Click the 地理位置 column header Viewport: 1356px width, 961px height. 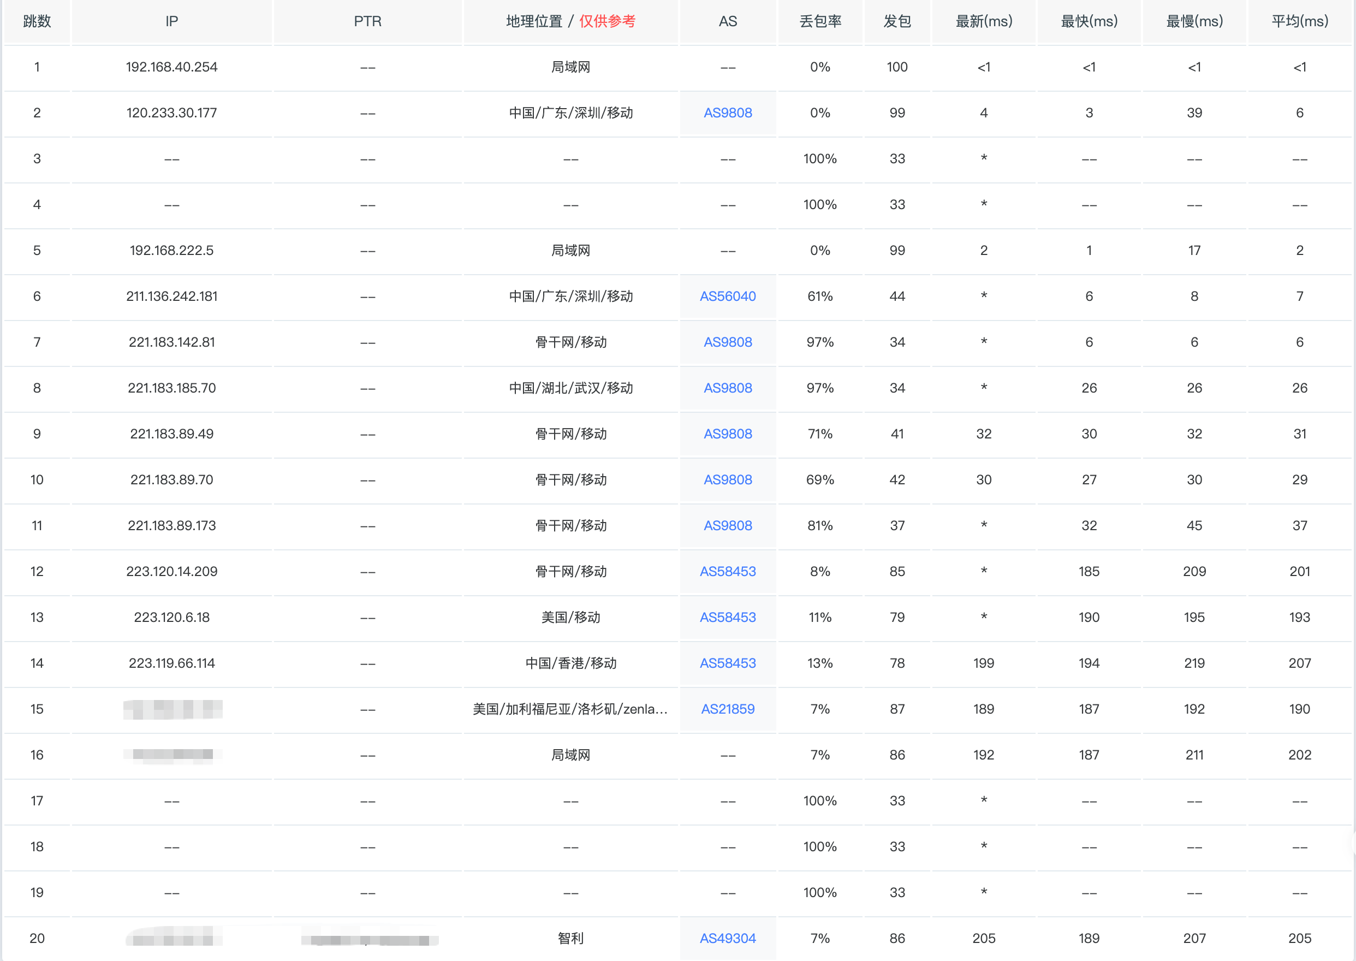[534, 21]
